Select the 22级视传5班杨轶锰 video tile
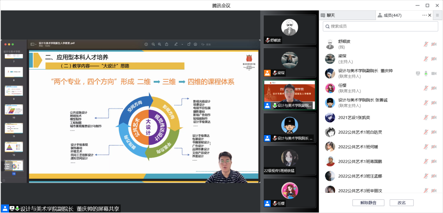The width and height of the screenshot is (443, 213). coord(290,160)
